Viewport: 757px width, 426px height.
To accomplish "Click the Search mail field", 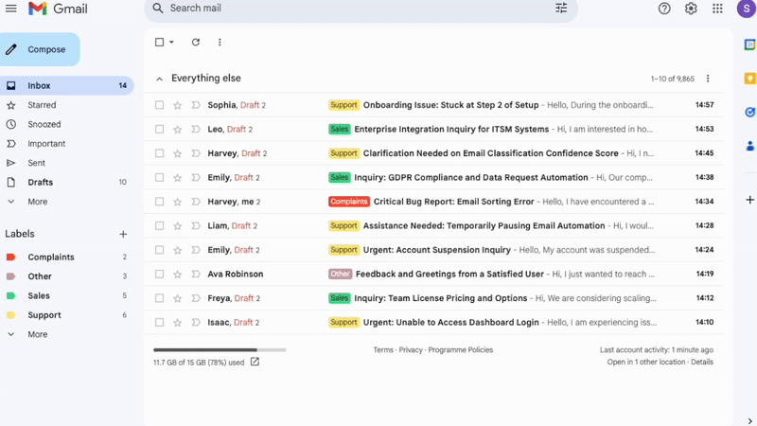I will (x=361, y=9).
